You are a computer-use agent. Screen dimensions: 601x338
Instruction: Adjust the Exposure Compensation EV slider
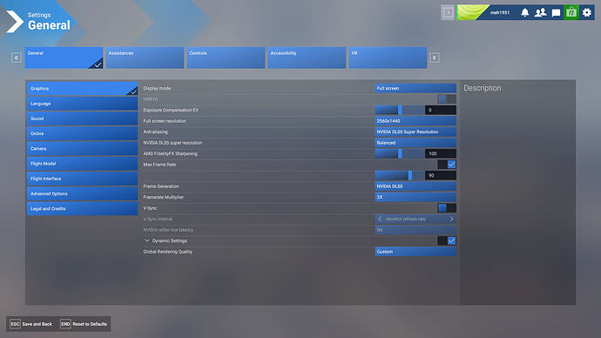[400, 110]
